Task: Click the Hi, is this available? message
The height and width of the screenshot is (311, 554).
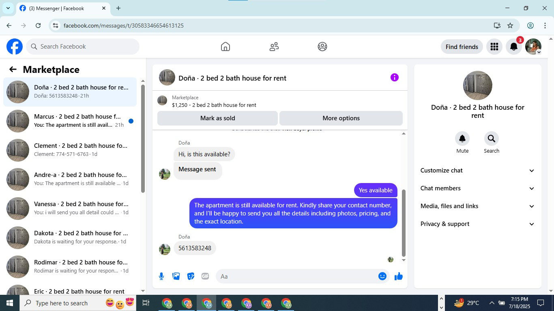Action: pyautogui.click(x=204, y=154)
